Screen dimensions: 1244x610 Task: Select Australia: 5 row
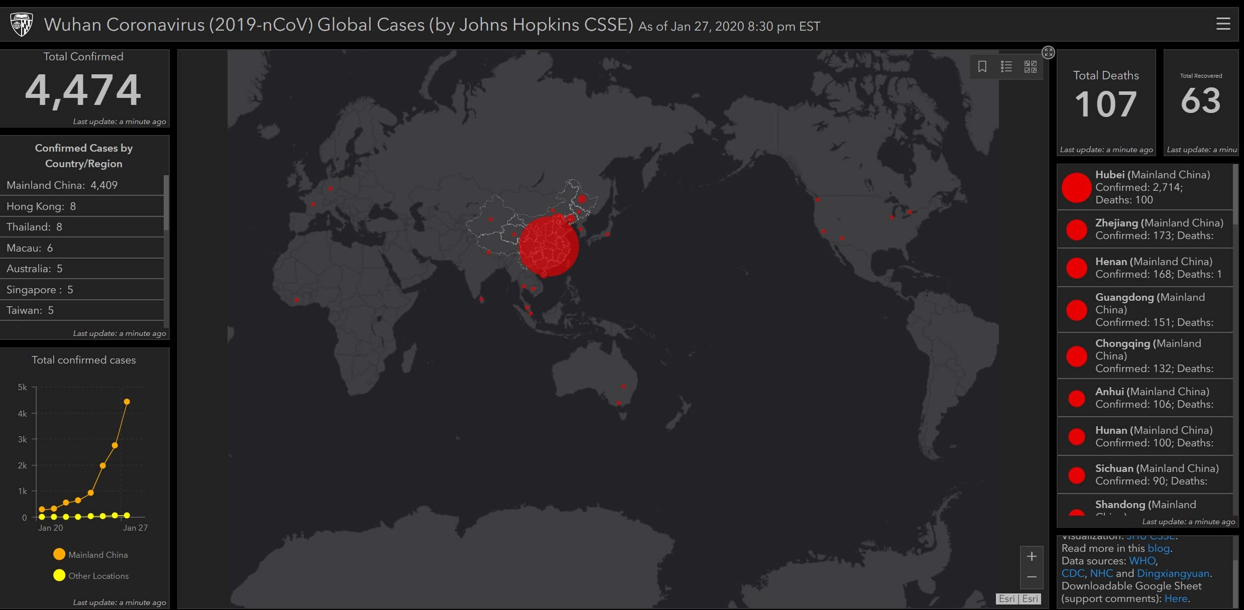(82, 269)
